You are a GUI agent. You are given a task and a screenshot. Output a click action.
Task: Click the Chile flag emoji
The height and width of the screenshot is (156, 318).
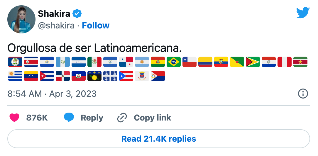point(189,62)
